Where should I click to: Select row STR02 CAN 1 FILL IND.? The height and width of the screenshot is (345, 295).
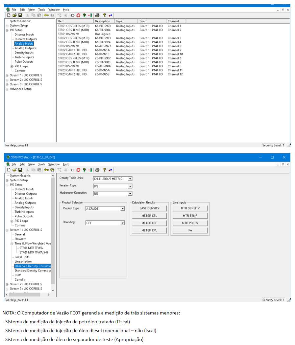coord(120,50)
